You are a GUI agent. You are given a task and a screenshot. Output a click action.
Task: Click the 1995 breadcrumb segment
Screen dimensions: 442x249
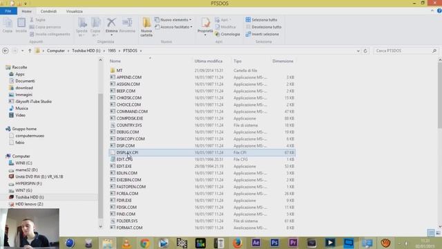click(112, 50)
